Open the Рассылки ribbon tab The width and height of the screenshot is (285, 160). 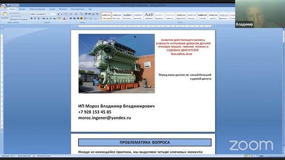point(63,9)
